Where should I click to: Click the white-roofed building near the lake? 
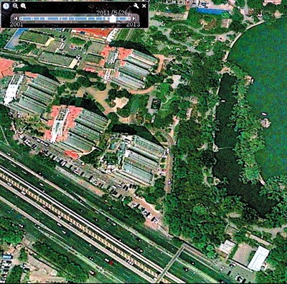click(258, 259)
